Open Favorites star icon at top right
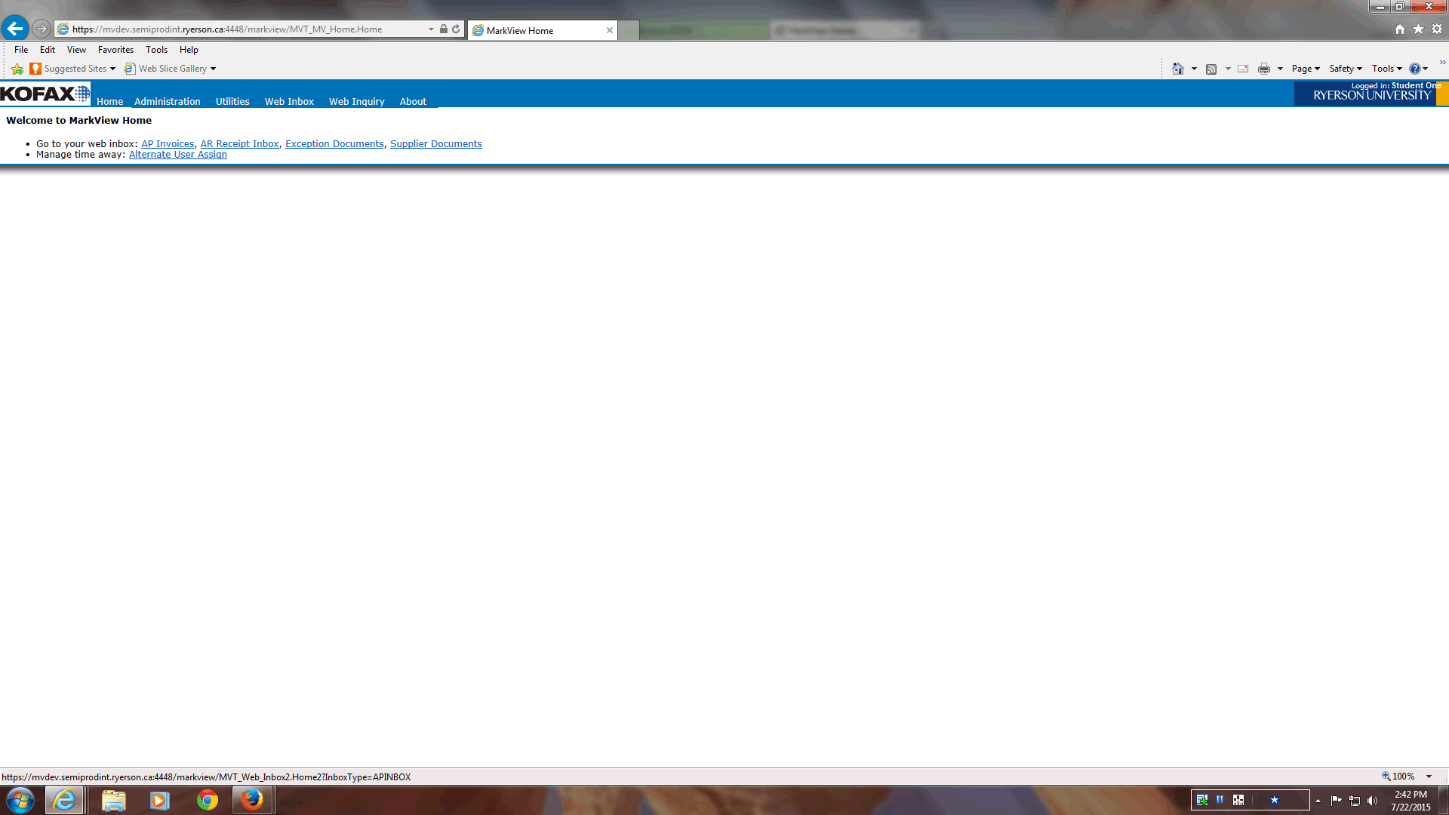 tap(1418, 29)
